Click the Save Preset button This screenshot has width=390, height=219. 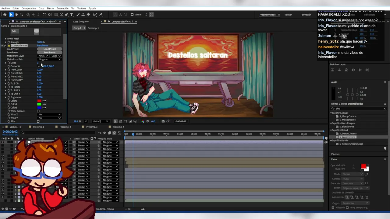[50, 53]
